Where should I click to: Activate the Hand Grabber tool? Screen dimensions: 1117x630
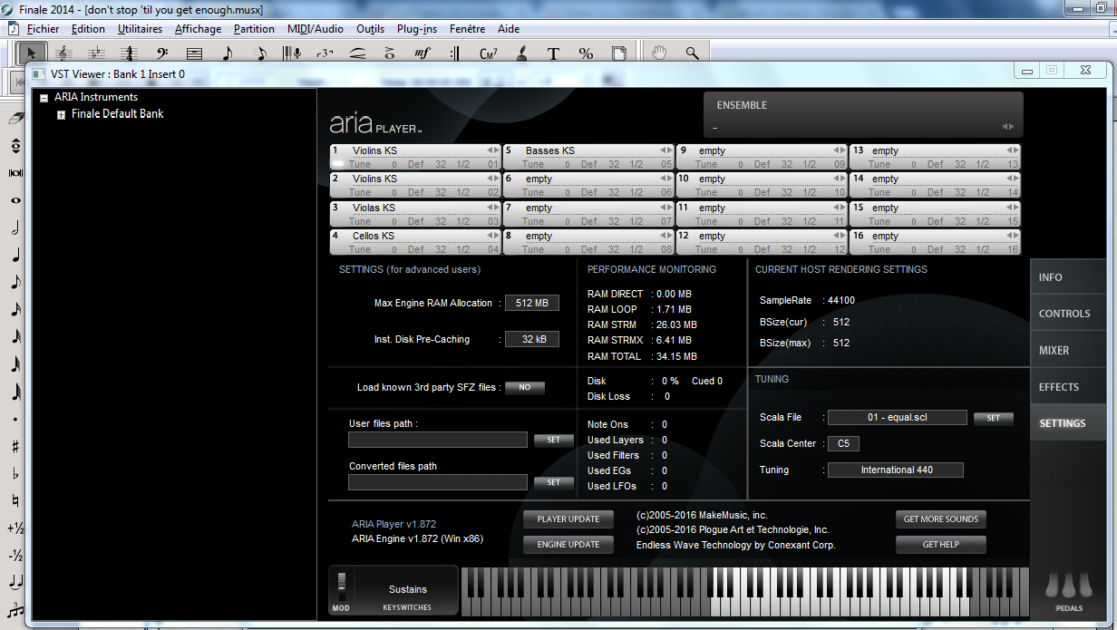point(659,53)
